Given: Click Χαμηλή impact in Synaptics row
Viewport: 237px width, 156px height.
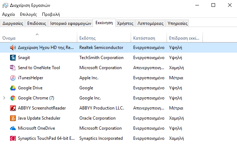Looking at the screenshot, I should [176, 138].
